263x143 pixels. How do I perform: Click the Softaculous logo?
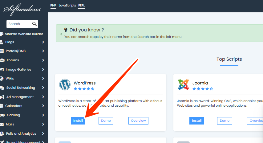22,9
